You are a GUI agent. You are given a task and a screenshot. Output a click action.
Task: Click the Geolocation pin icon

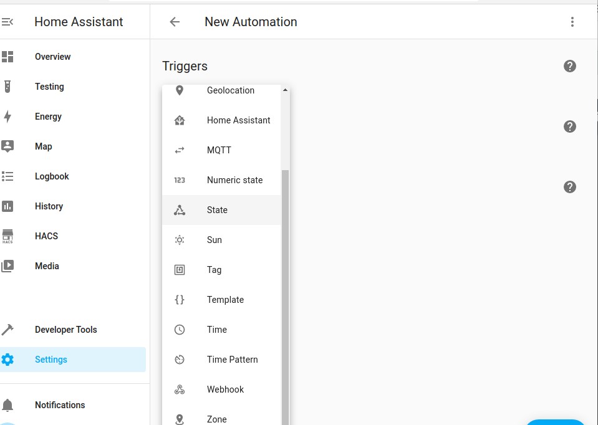click(179, 90)
